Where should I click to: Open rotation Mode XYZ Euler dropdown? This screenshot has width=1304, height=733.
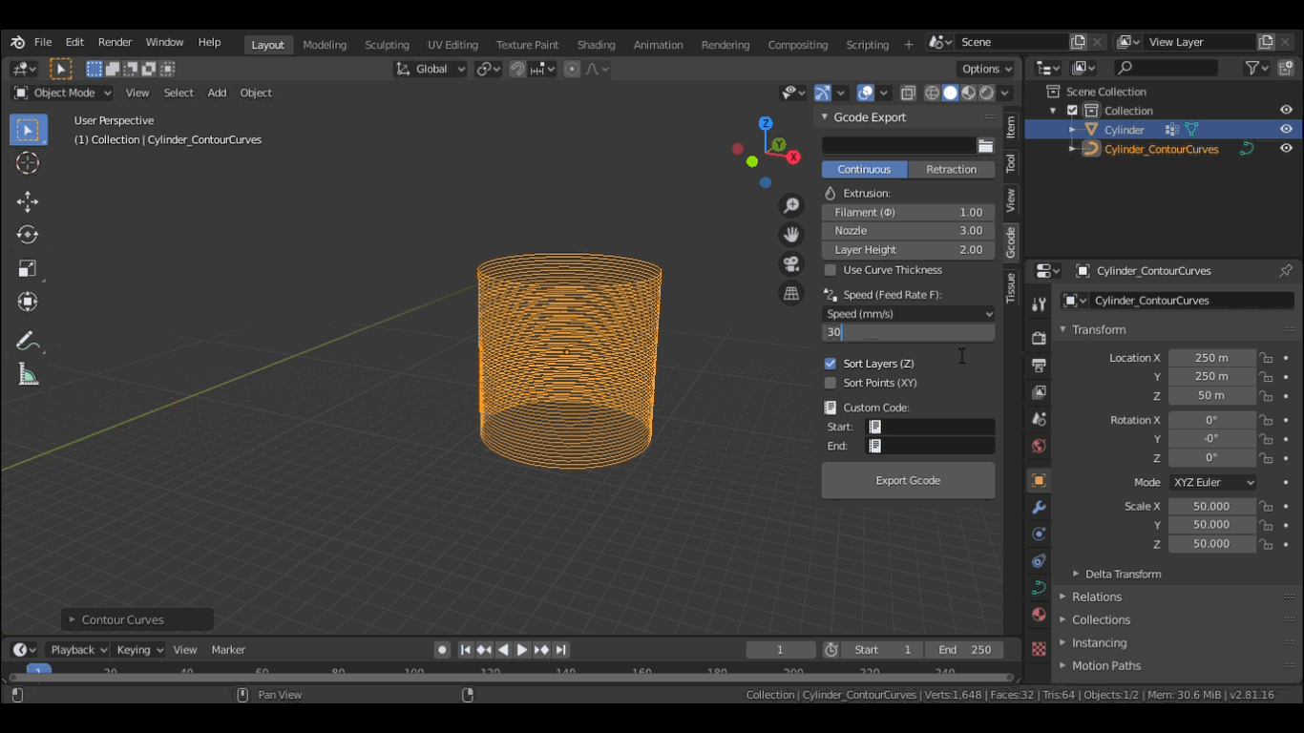(1213, 483)
